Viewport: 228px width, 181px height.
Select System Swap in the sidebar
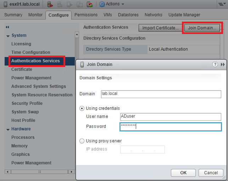click(x=25, y=112)
